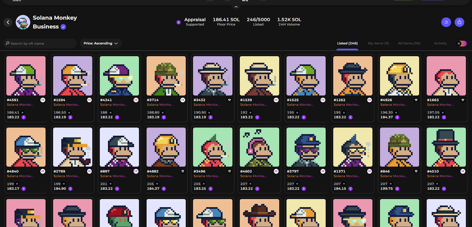Click the appraisal info icon on card #4840

(24, 189)
